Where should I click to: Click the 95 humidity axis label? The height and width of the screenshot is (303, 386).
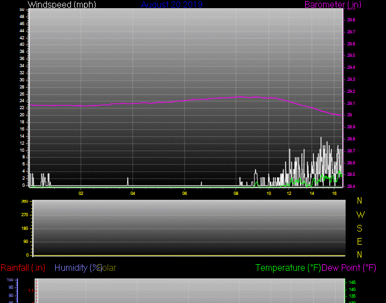11,288
